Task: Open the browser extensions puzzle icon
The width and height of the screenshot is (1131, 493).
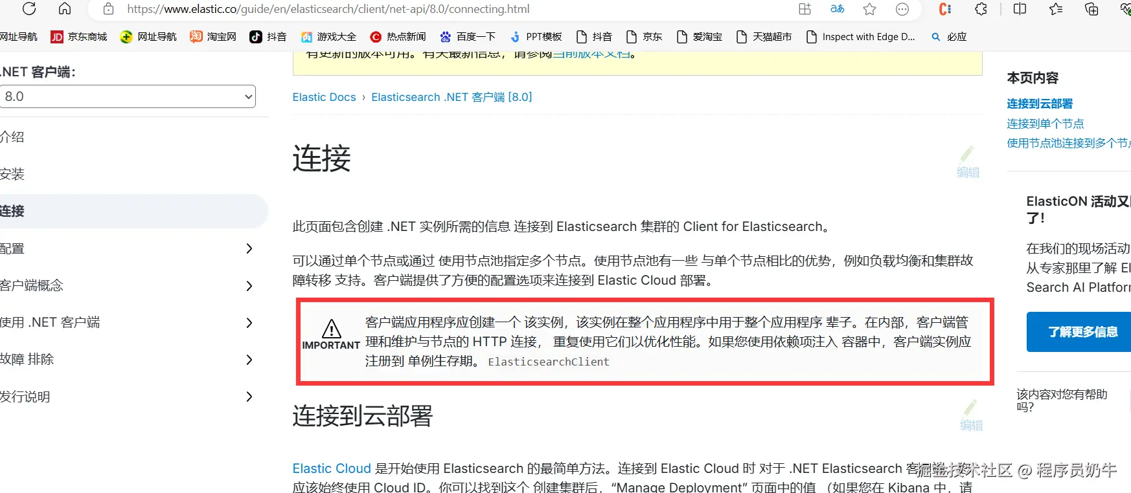Action: coord(981,9)
